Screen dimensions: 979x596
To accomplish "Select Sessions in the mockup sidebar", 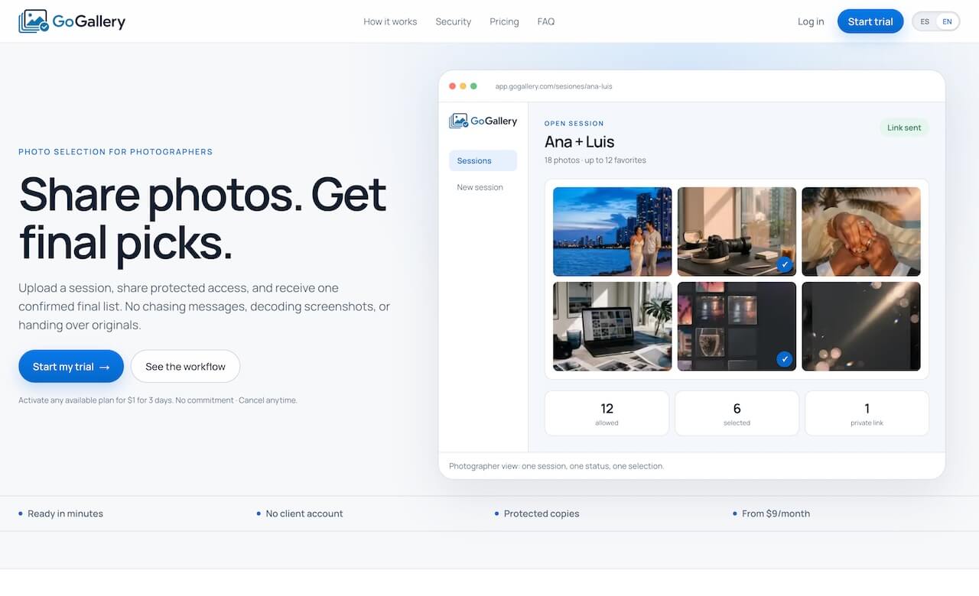I will tap(483, 160).
